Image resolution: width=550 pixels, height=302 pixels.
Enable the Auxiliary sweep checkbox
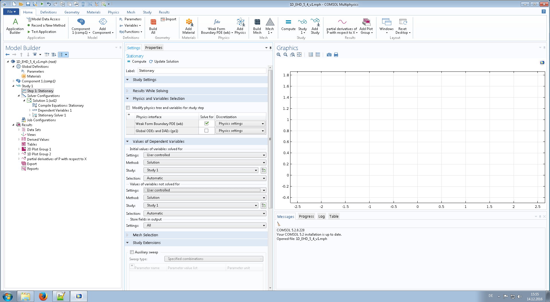click(x=132, y=252)
